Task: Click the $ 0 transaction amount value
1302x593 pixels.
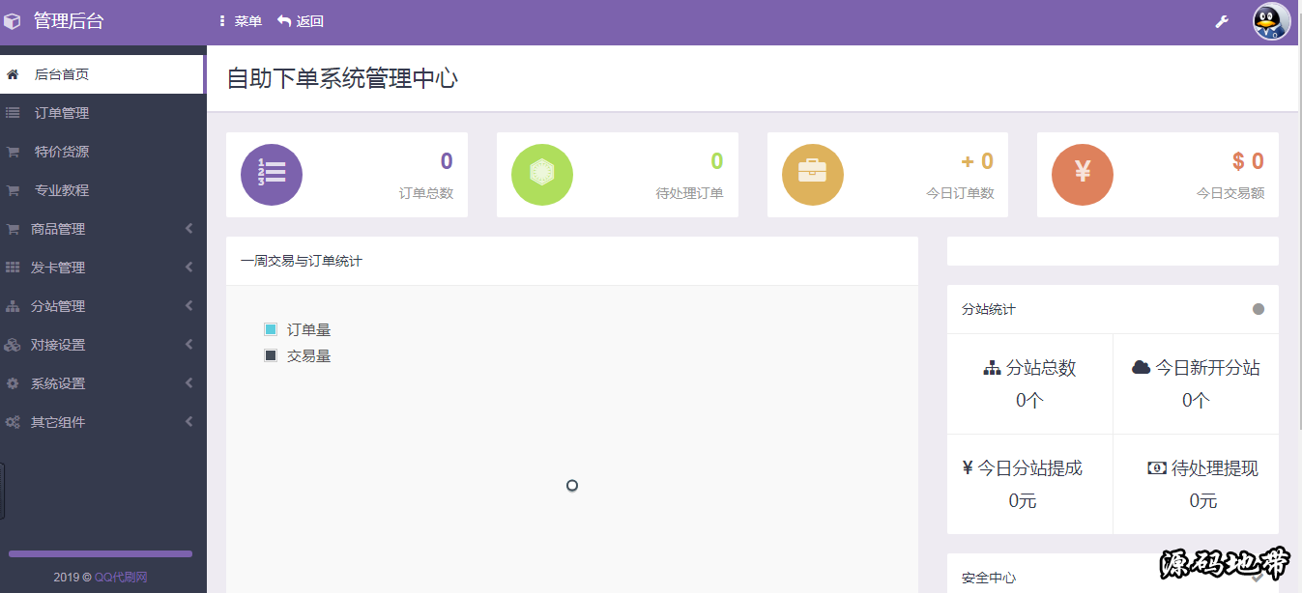Action: (1248, 161)
